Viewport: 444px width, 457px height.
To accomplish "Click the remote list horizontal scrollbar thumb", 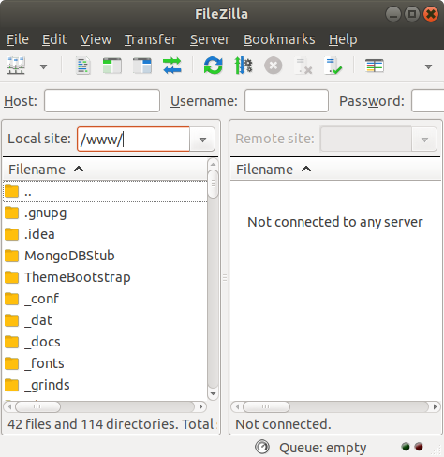I will tap(266, 406).
